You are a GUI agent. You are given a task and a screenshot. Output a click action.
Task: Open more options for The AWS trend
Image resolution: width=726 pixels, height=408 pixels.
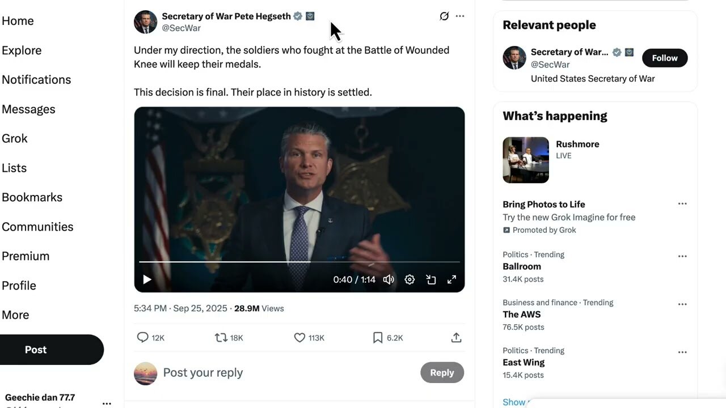click(x=682, y=304)
